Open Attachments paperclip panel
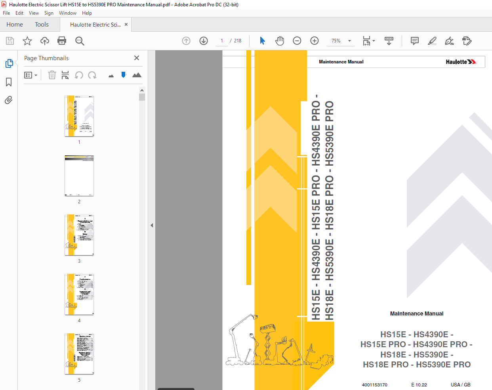 click(9, 100)
